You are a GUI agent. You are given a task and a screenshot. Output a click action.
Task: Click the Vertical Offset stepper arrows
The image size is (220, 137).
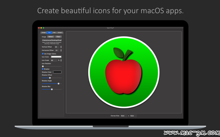pyautogui.click(x=61, y=47)
